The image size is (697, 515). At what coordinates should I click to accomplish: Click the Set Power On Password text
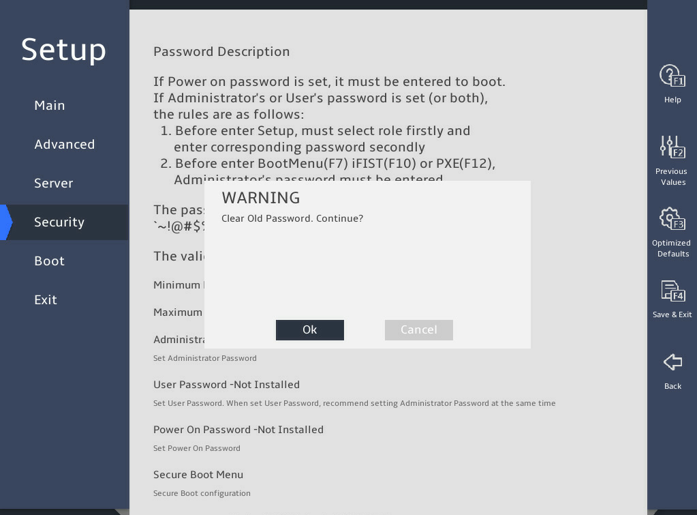[x=196, y=448]
